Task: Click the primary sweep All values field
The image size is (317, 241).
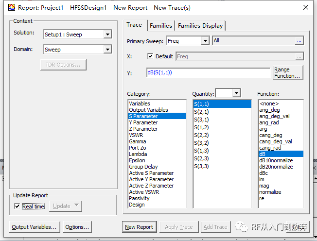Action: [254, 41]
